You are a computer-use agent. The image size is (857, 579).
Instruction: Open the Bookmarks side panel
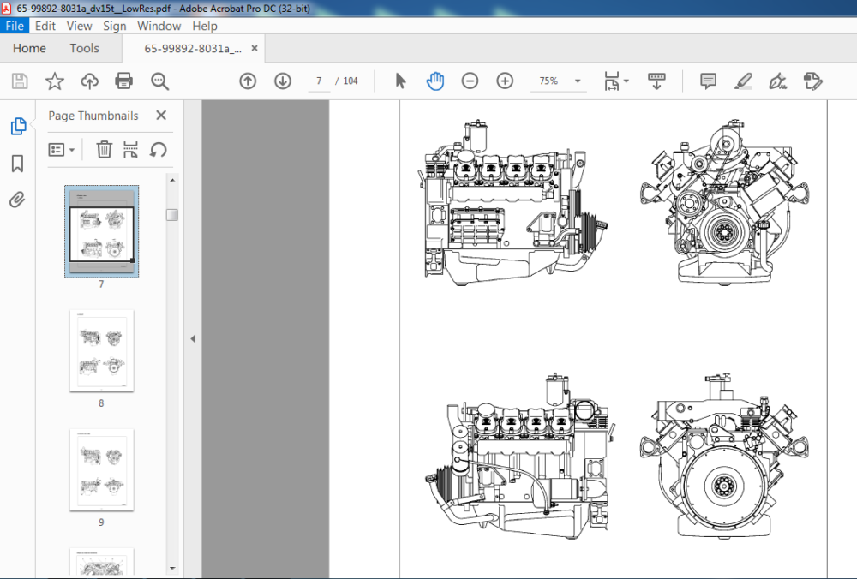tap(17, 164)
